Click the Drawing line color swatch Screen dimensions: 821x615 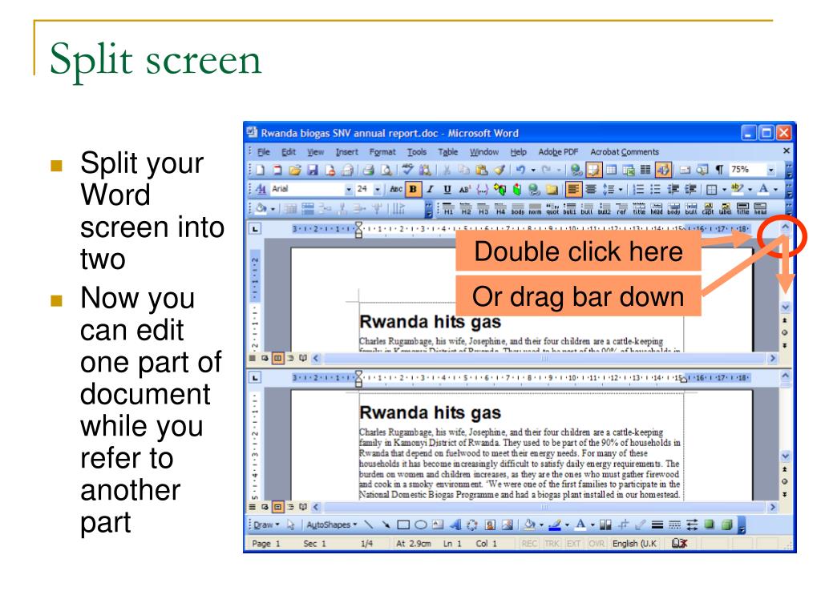pyautogui.click(x=555, y=525)
